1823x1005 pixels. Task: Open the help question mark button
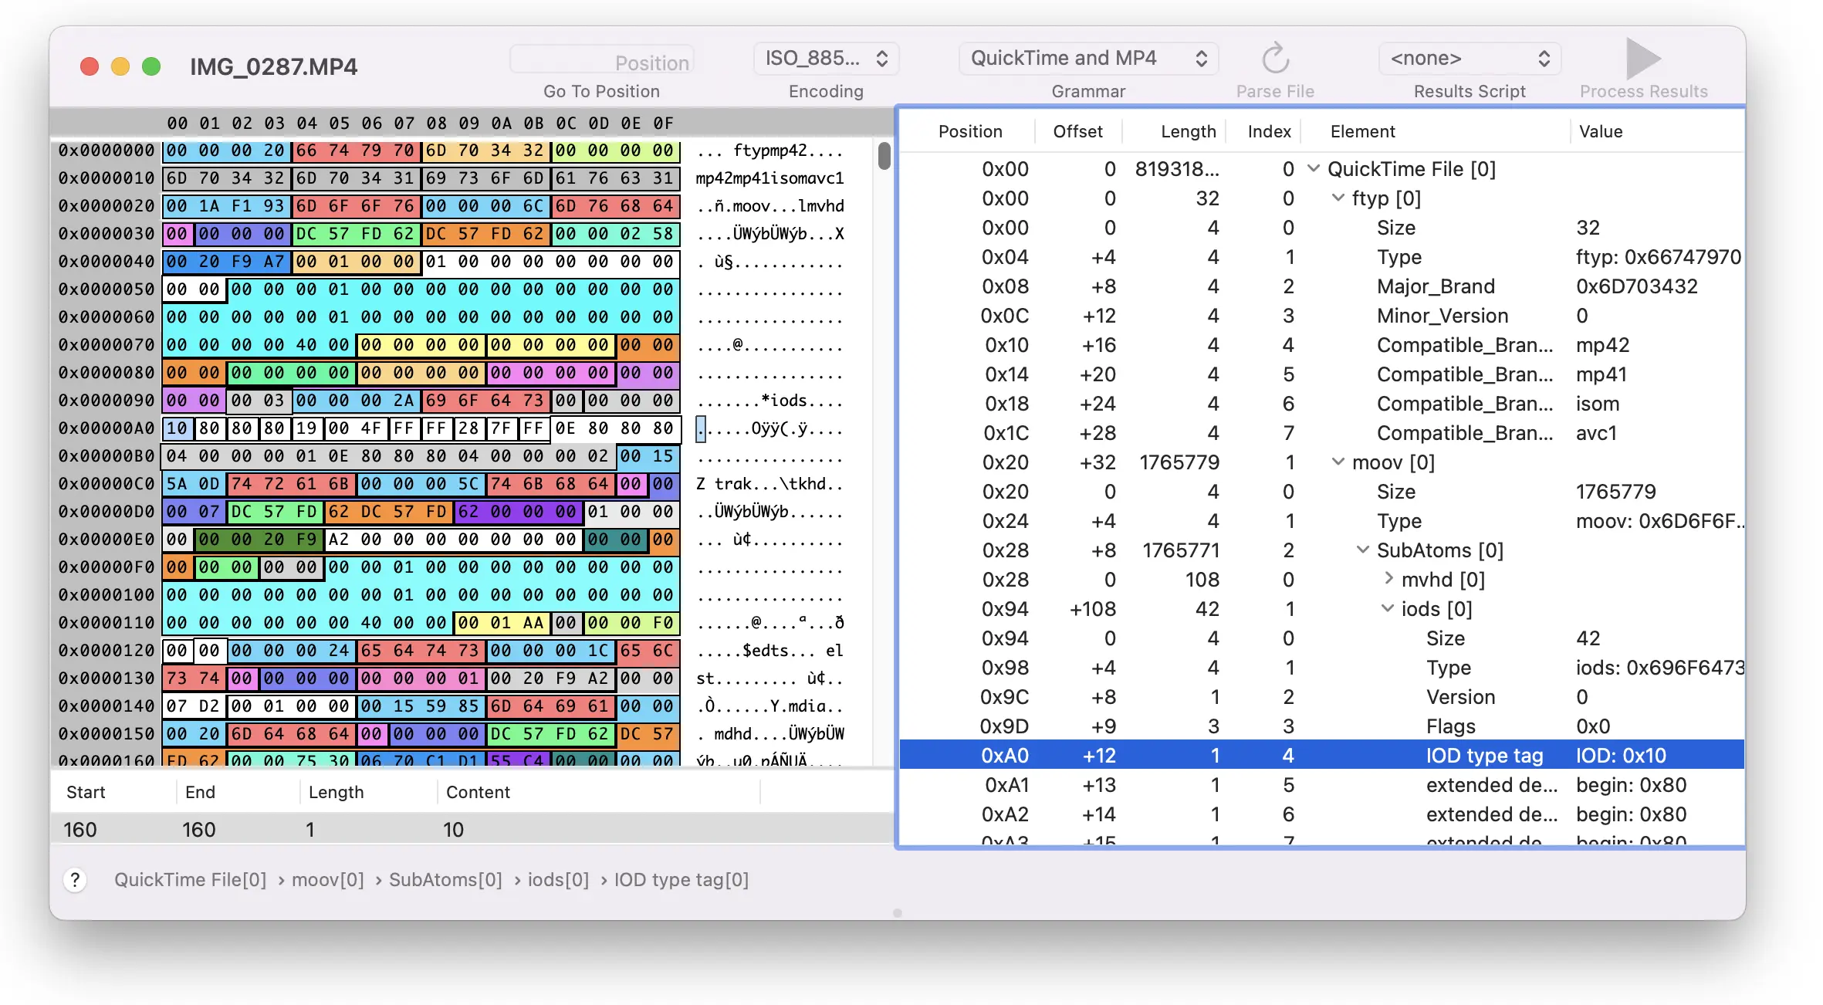click(75, 880)
